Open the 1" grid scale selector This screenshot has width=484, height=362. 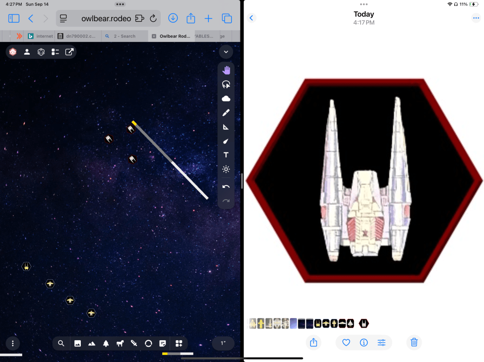(223, 344)
